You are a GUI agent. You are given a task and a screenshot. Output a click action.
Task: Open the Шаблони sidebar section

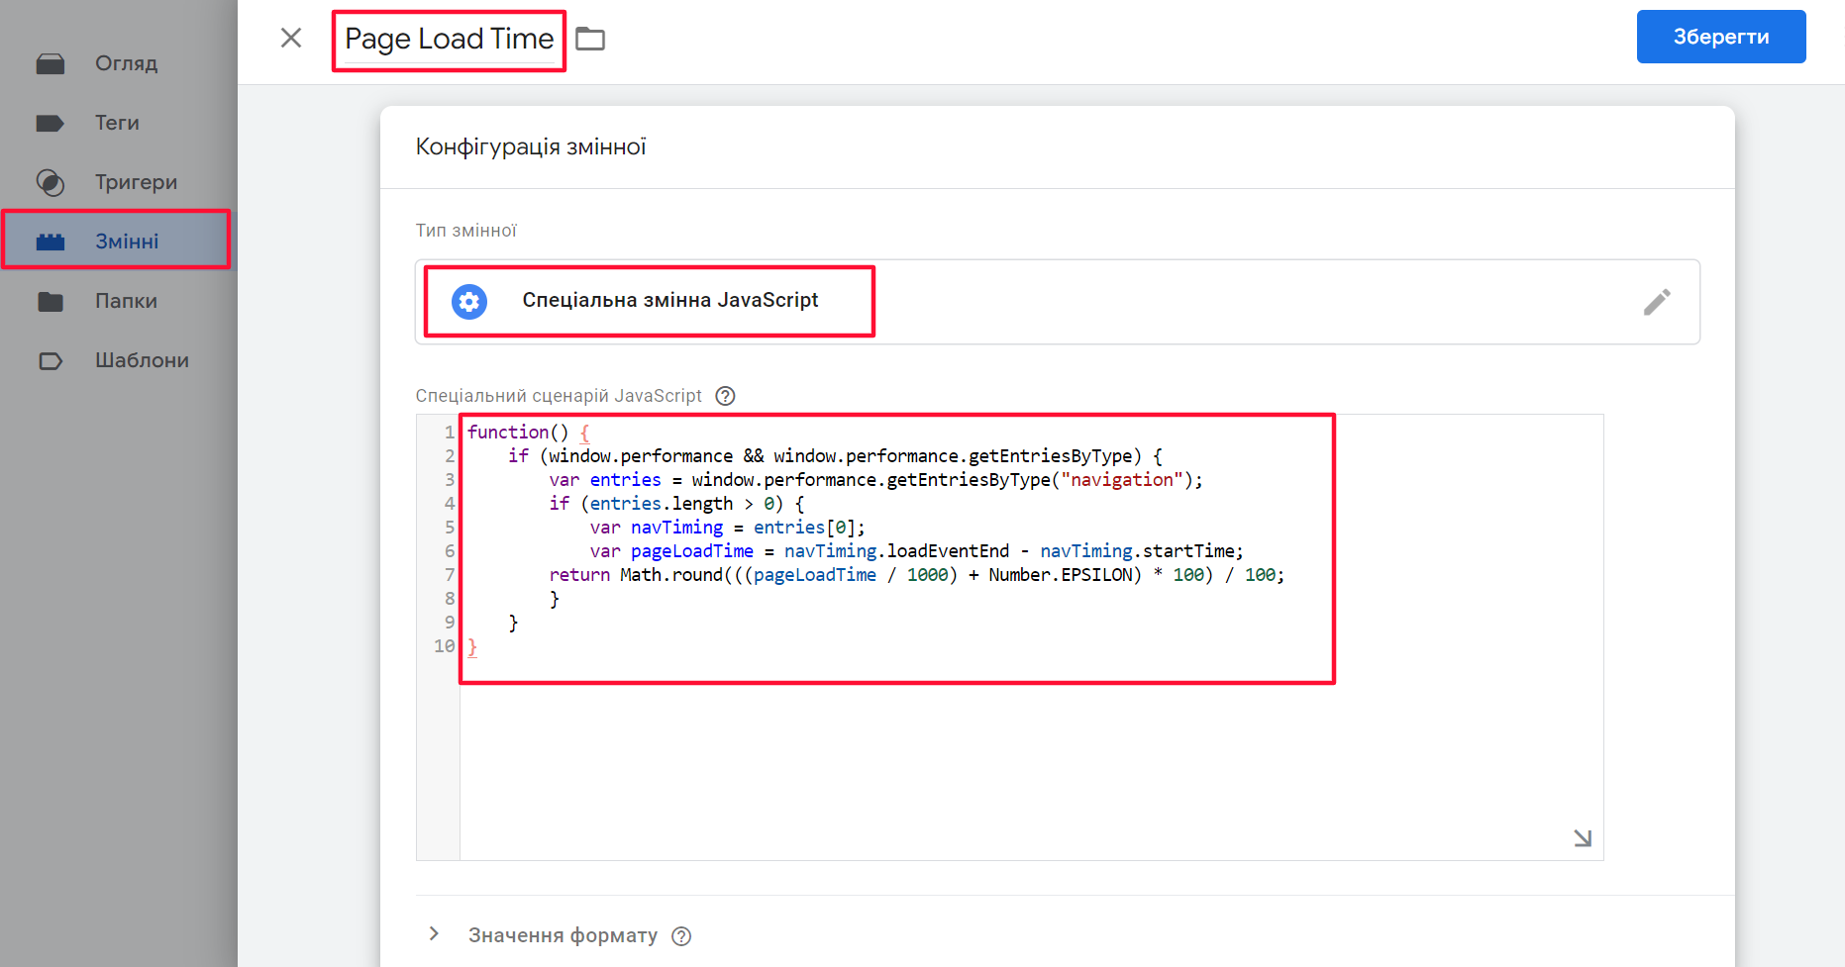click(x=140, y=360)
